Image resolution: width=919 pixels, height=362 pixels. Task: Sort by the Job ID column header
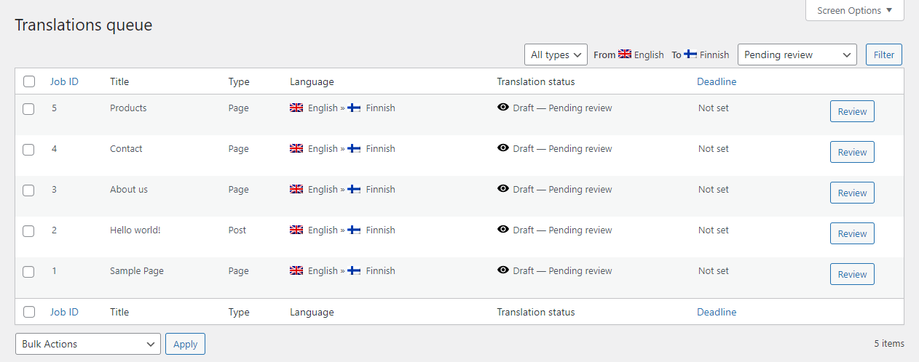[x=64, y=81]
